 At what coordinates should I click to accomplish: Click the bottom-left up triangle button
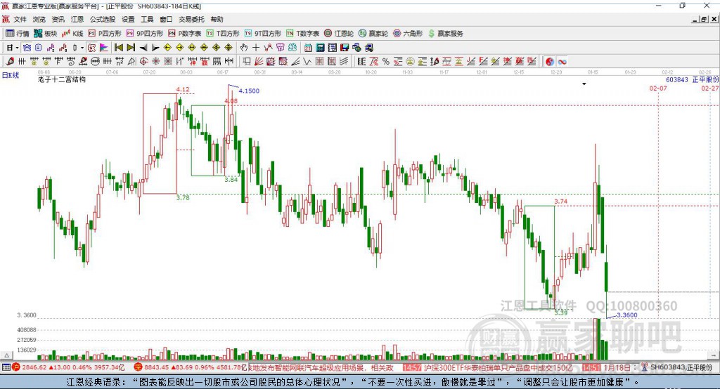(x=6, y=355)
